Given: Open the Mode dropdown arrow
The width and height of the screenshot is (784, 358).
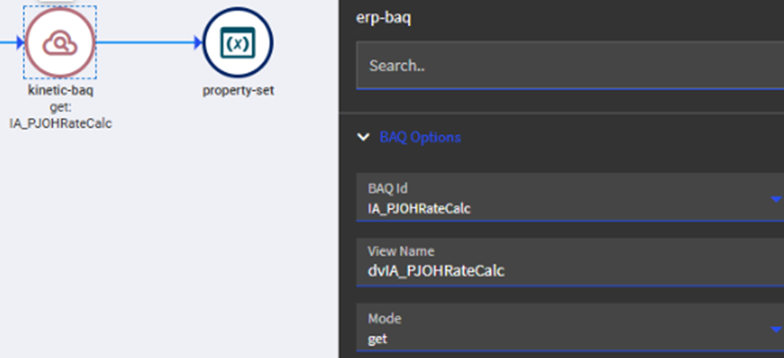Looking at the screenshot, I should click(x=776, y=329).
